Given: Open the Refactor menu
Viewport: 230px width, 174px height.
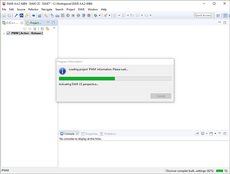Looking at the screenshot, I should tap(33, 9).
